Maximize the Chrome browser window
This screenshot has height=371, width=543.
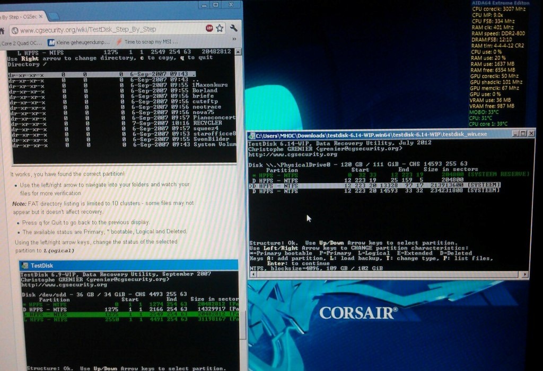tap(216, 5)
